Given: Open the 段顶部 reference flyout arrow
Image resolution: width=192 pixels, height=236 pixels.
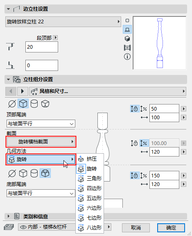Looking at the screenshot, I should pyautogui.click(x=55, y=37).
